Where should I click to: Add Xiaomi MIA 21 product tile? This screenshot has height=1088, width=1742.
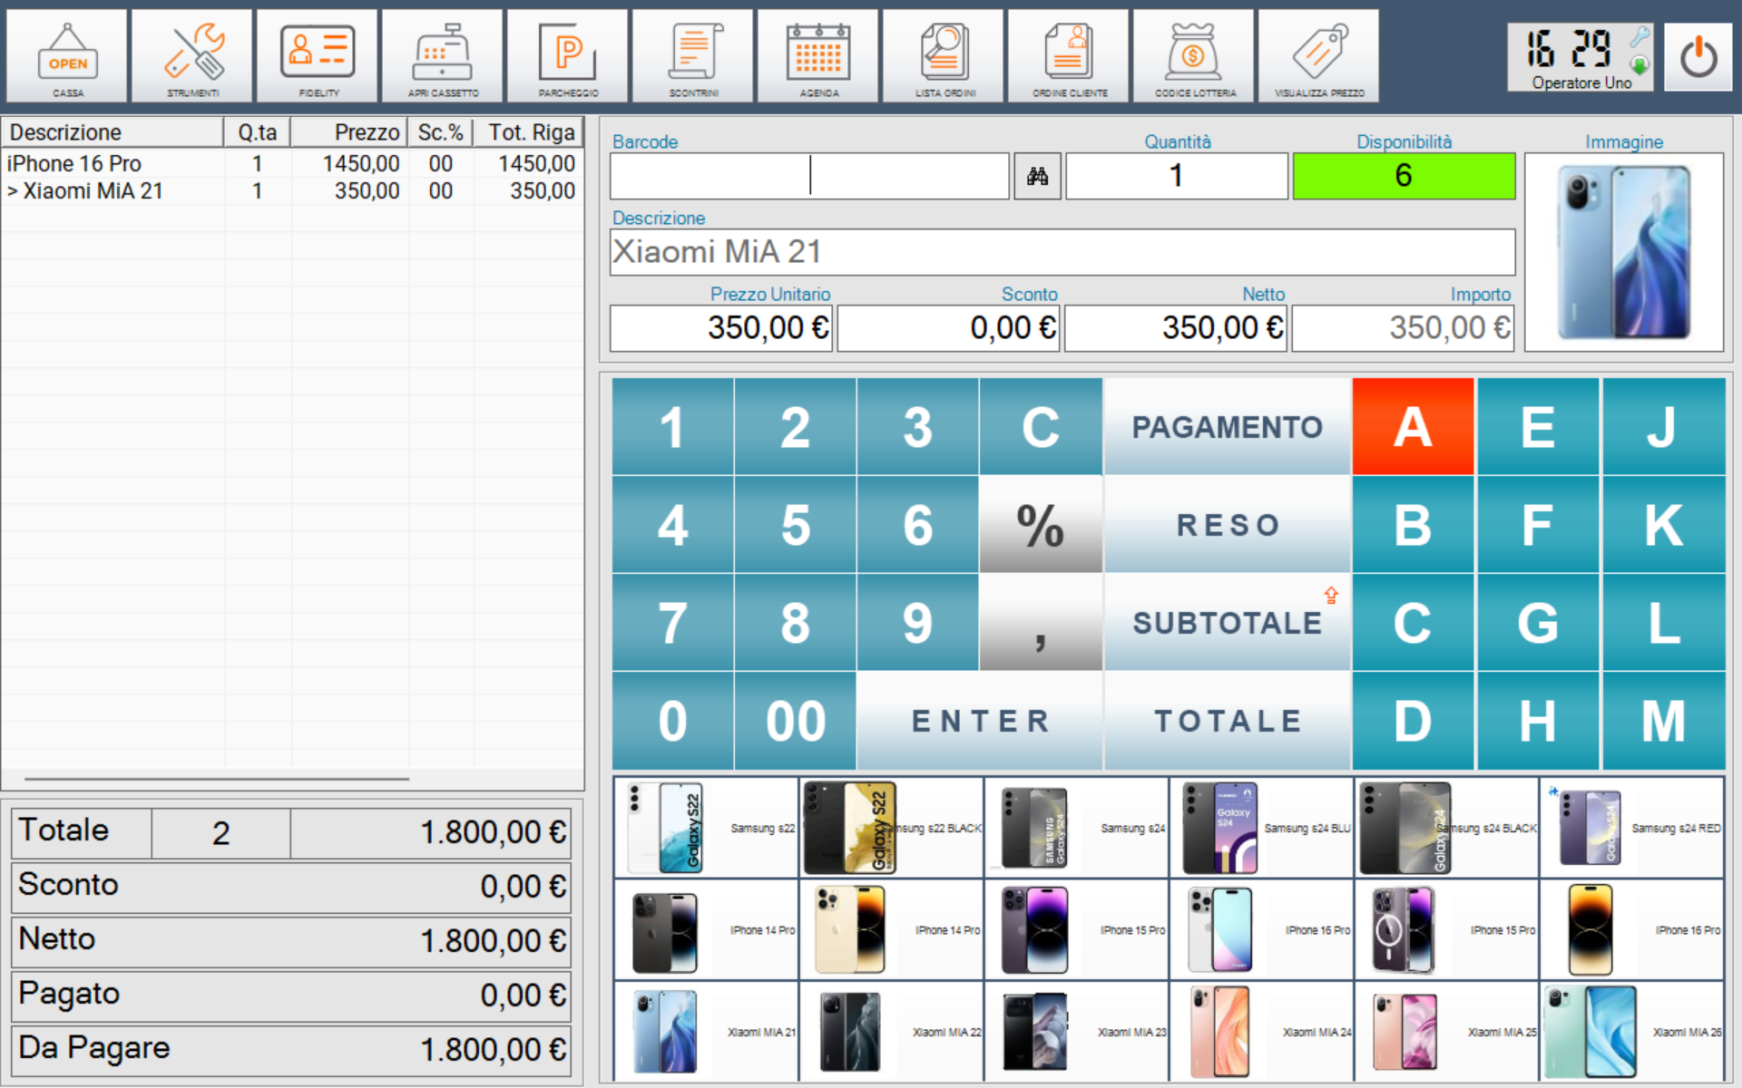coord(706,1031)
